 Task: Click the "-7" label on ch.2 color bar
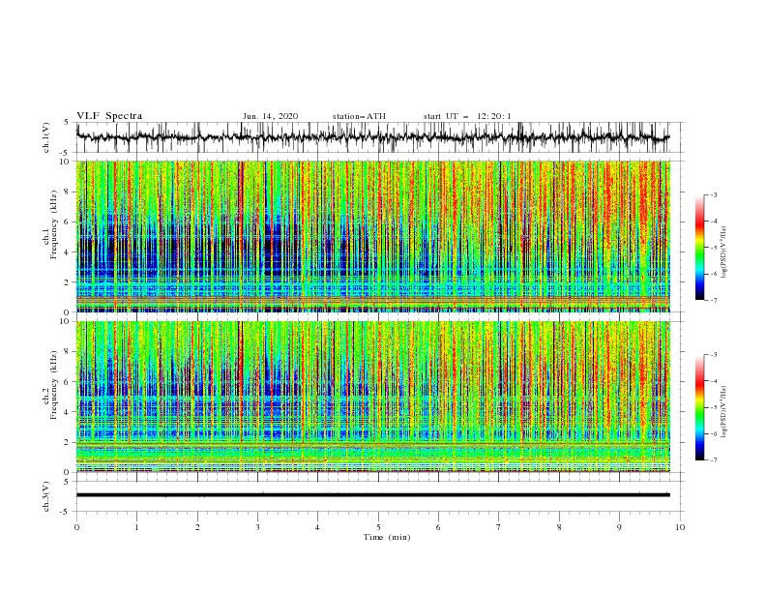click(713, 459)
